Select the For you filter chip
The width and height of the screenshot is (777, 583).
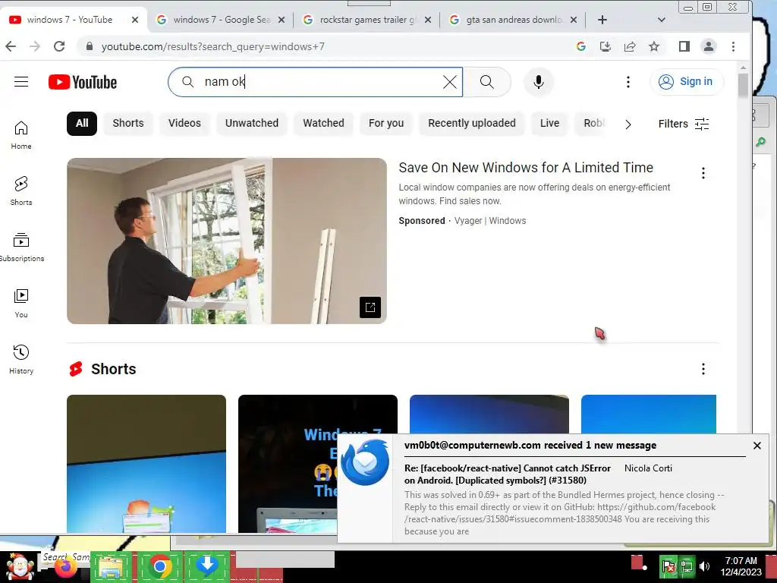[386, 124]
